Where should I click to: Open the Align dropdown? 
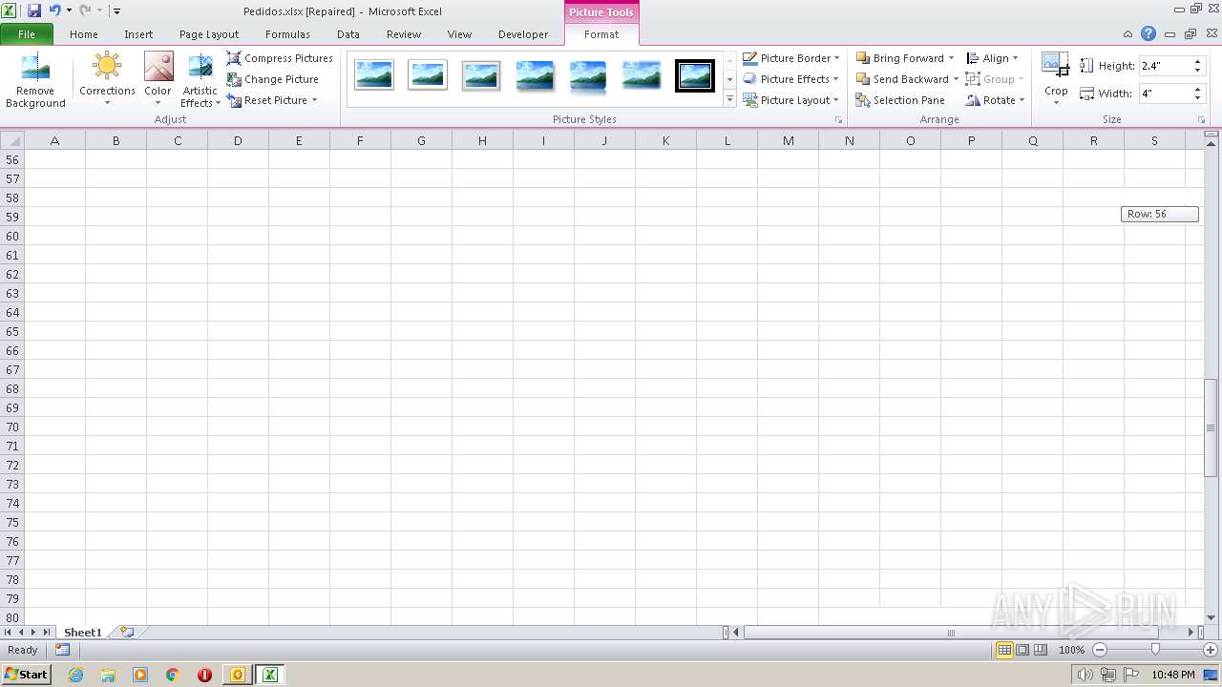coord(992,58)
